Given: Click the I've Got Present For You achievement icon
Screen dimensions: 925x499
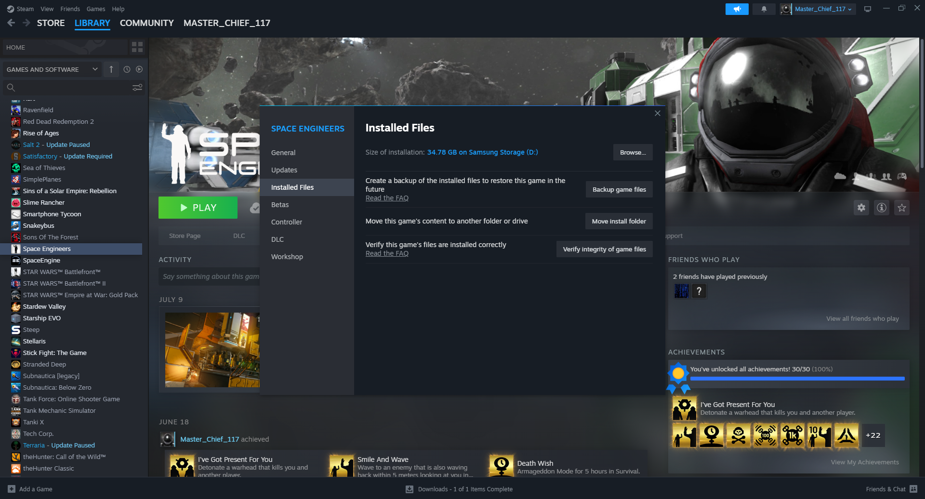Looking at the screenshot, I should click(x=685, y=408).
